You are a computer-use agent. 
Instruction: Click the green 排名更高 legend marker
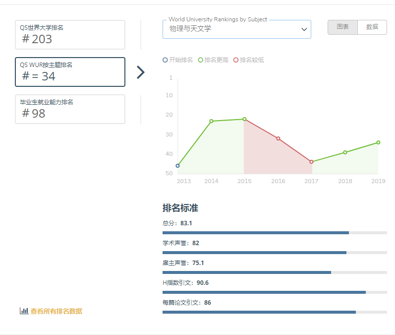[201, 60]
